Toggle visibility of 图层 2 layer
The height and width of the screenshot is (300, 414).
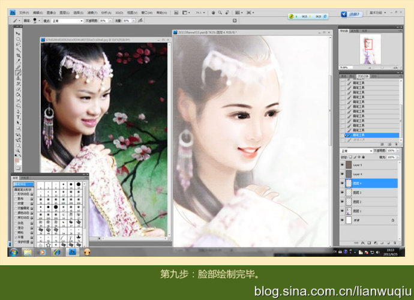pyautogui.click(x=343, y=202)
